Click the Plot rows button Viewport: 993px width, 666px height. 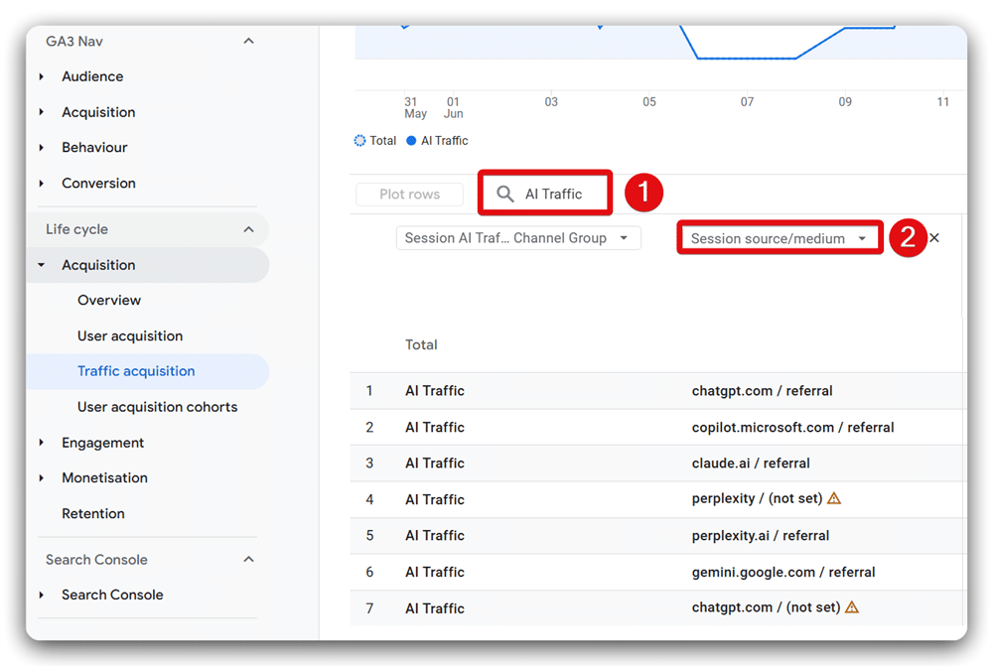(409, 195)
